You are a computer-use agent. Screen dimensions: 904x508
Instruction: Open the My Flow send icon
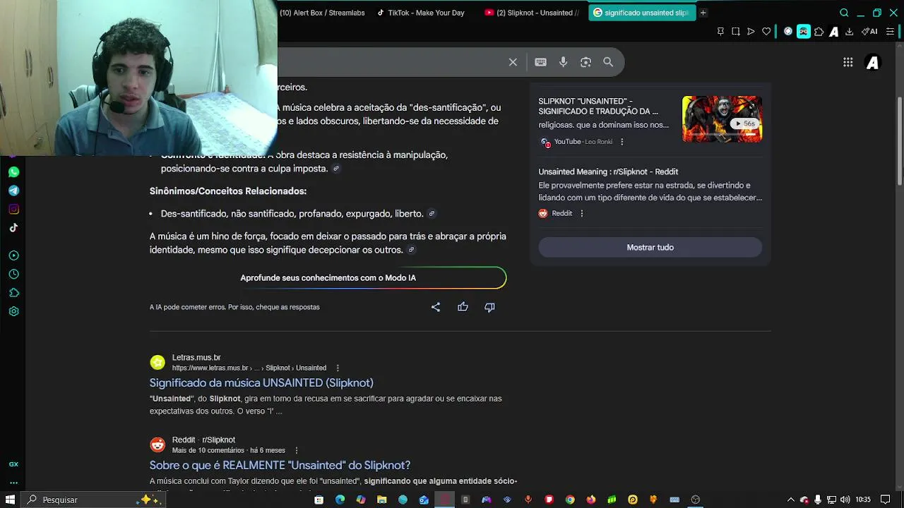(751, 32)
